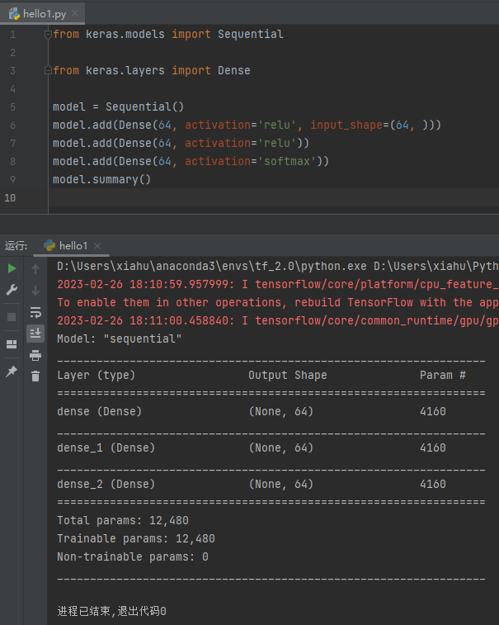The height and width of the screenshot is (625, 499).
Task: Print the console output with printer icon
Action: click(35, 355)
